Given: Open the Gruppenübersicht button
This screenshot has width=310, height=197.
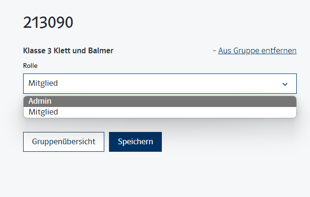Looking at the screenshot, I should coord(64,142).
